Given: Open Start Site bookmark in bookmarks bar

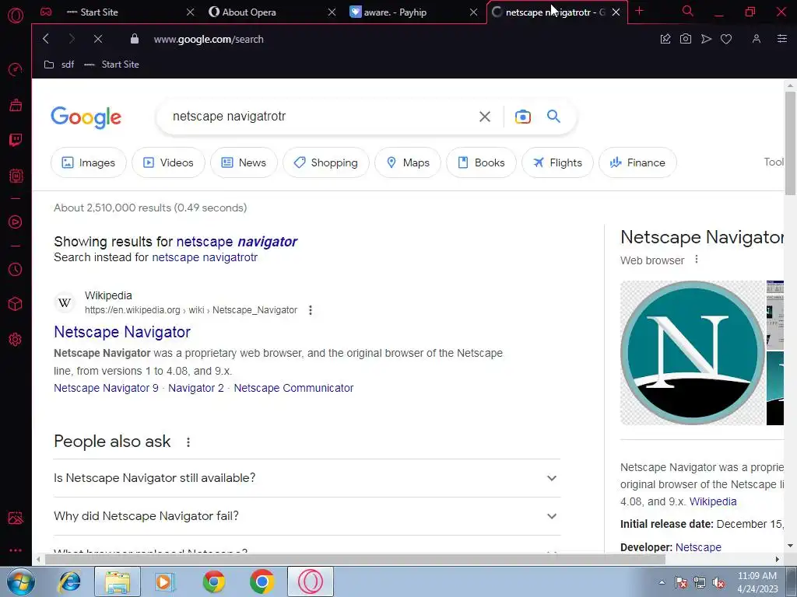Looking at the screenshot, I should point(112,65).
